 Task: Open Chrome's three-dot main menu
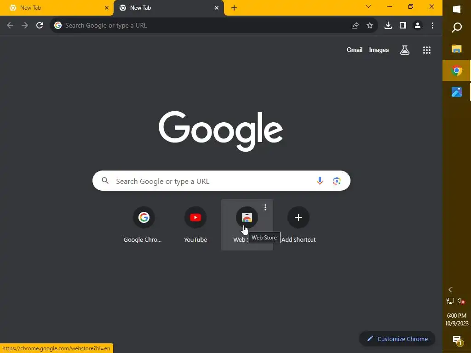(x=432, y=26)
